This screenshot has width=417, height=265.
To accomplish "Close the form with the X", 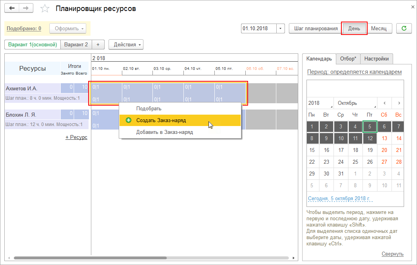I will tap(413, 7).
